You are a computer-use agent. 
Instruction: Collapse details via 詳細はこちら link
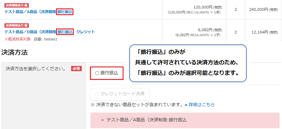pos(200,105)
